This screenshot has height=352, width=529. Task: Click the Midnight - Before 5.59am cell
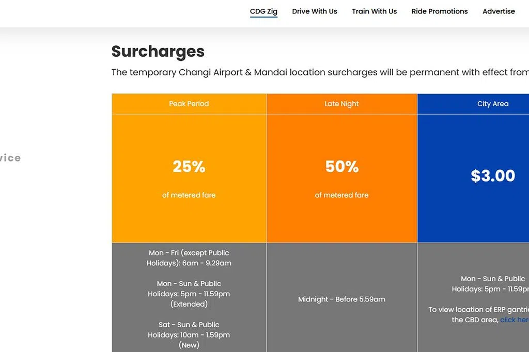pyautogui.click(x=341, y=299)
